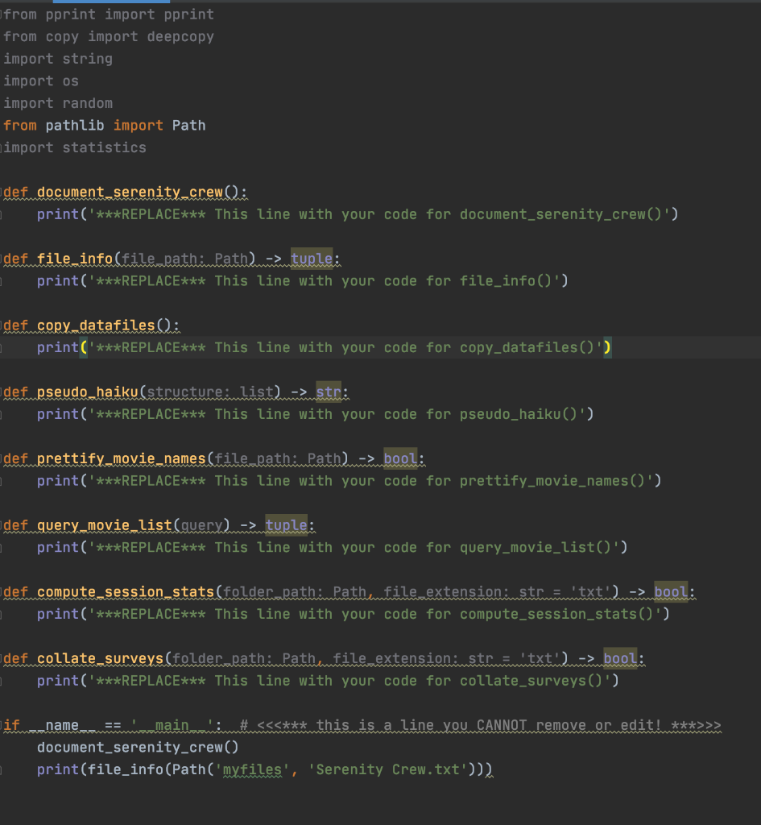
Task: Click the file_info function definition
Action: click(72, 259)
